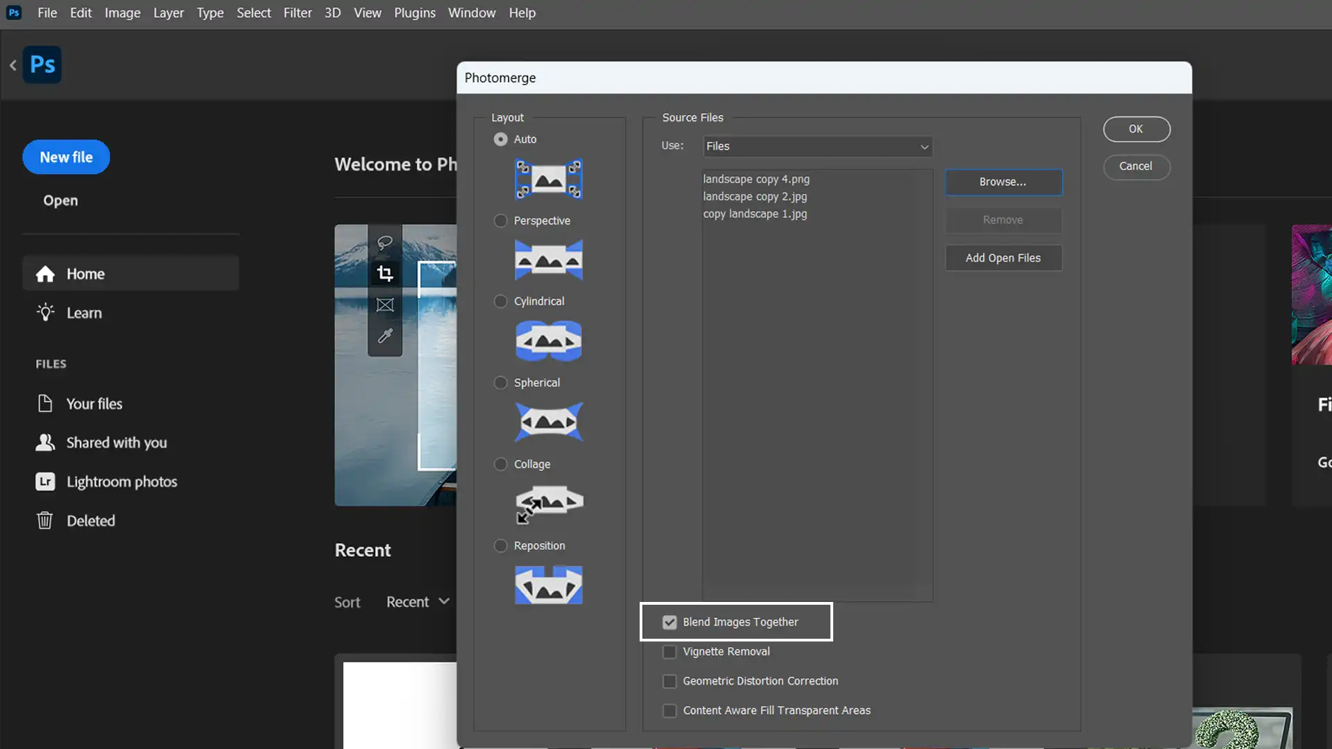Viewport: 1332px width, 749px height.
Task: Select the Auto radio button layout
Action: (500, 138)
